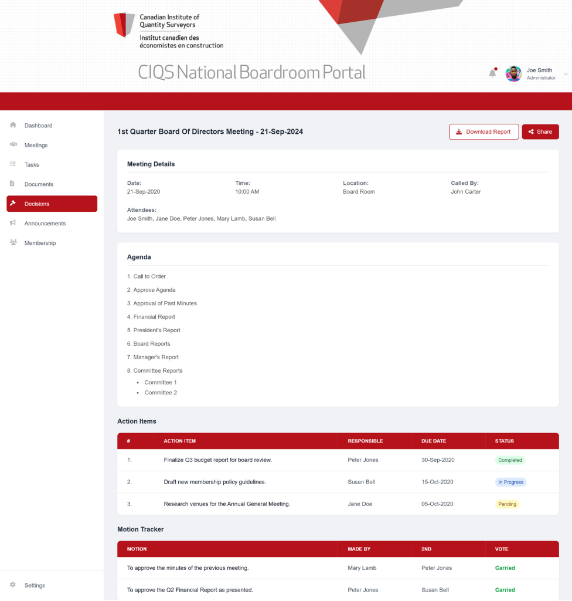Screen dimensions: 572x601
Task: Open Membership via its people icon
Action: (13, 242)
